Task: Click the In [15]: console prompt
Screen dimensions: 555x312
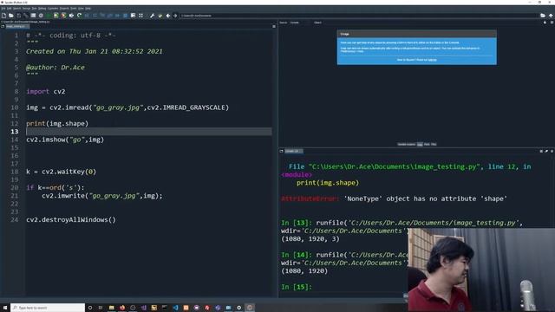Action: [x=297, y=287]
